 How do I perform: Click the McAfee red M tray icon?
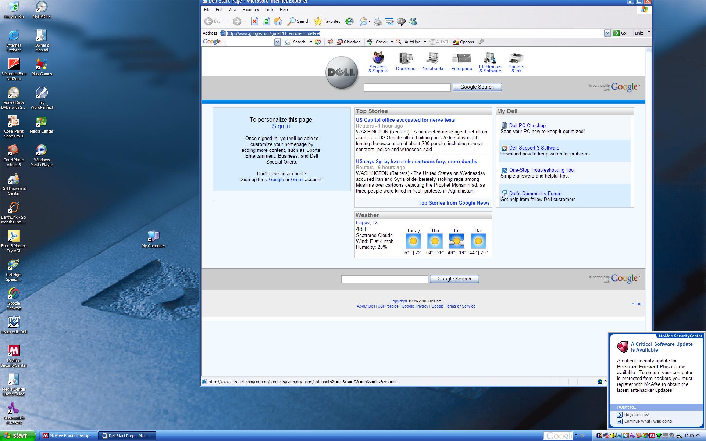click(652, 435)
